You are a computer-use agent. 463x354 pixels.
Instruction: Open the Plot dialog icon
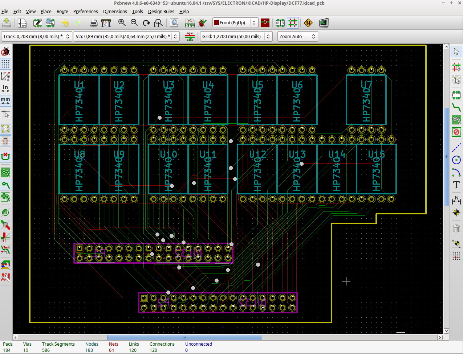coord(106,23)
